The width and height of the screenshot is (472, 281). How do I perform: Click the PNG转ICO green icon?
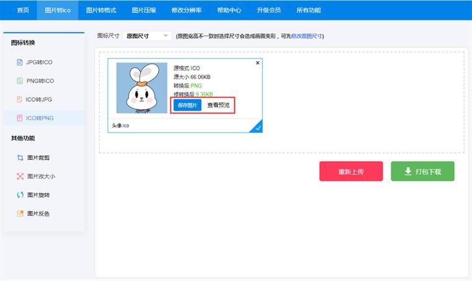(20, 81)
